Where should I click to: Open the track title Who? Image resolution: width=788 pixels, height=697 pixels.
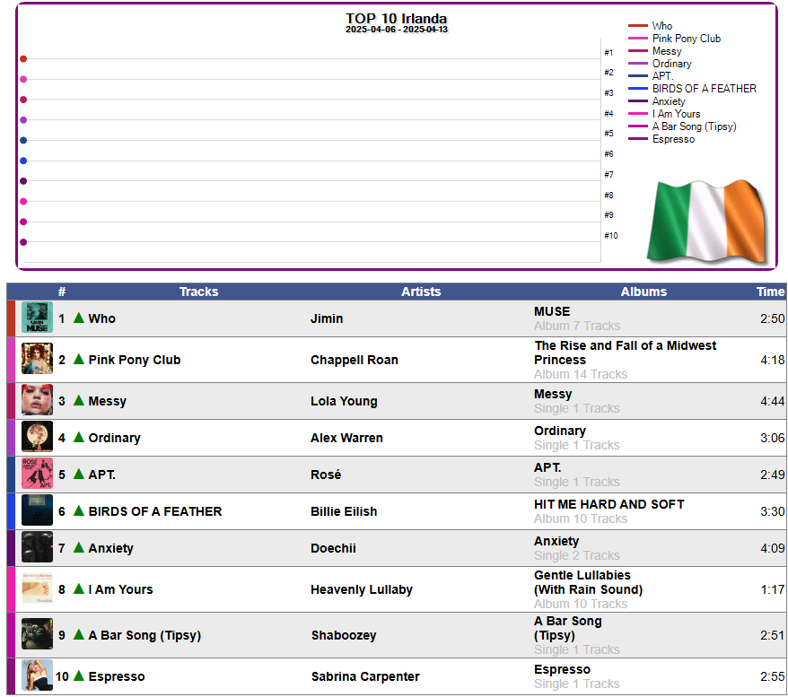coord(102,318)
